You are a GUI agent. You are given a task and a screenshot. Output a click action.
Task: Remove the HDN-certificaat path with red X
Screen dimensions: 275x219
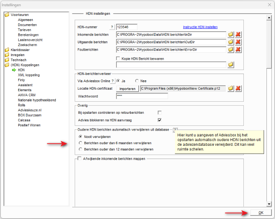click(x=238, y=88)
